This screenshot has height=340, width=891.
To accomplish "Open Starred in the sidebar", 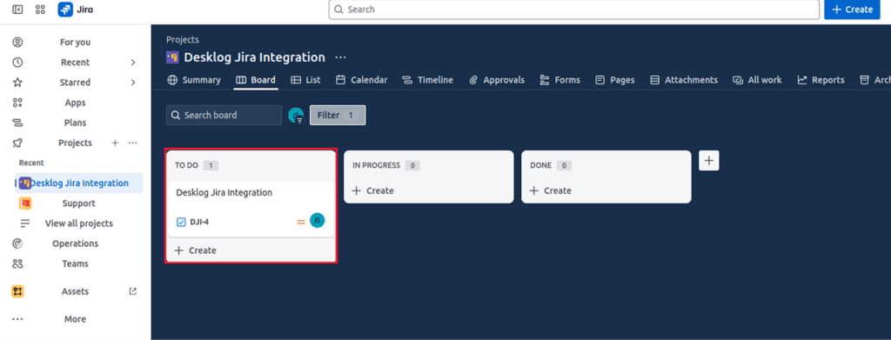I will click(75, 83).
